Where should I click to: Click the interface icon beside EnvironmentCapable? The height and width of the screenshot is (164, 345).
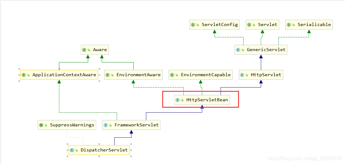[172, 75]
